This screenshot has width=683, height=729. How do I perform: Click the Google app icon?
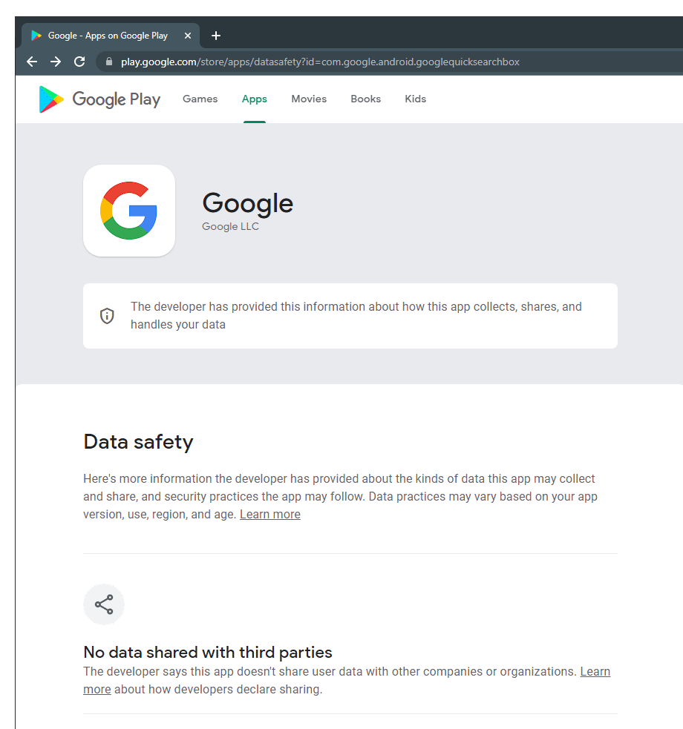coord(129,210)
